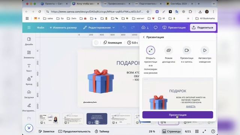Open the Продолжительность duration view

(74, 132)
